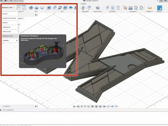Screen dimensions: 168x126
Task: Expand the 2D panel dropdown
Action: tap(36, 11)
